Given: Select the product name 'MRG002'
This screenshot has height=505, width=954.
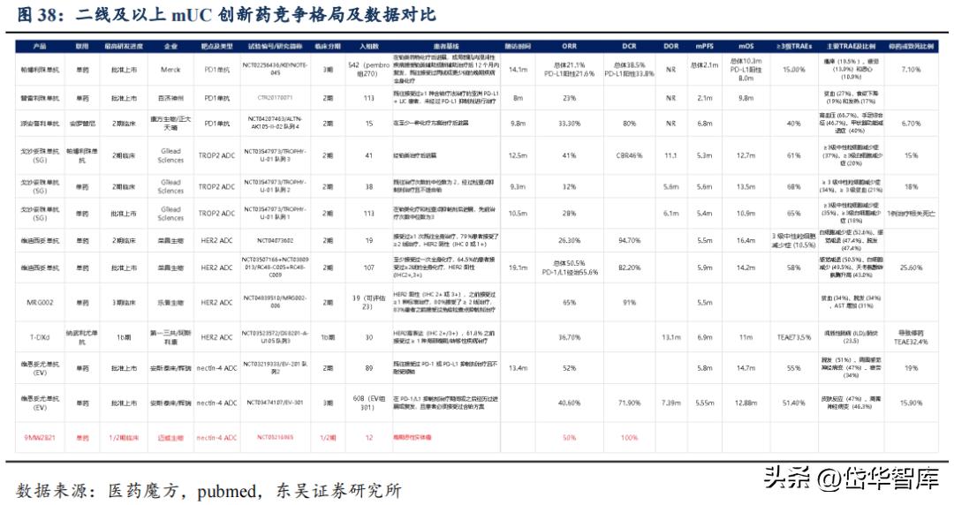Looking at the screenshot, I should click(x=40, y=303).
